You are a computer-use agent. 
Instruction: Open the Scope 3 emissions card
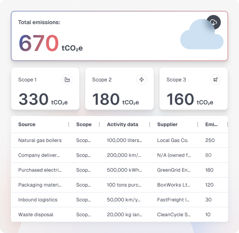[x=193, y=89]
